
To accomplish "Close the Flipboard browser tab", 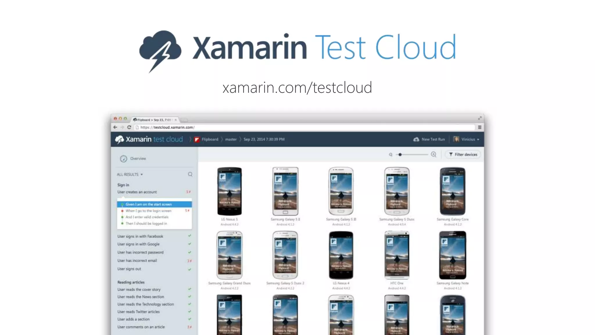I will (x=175, y=120).
